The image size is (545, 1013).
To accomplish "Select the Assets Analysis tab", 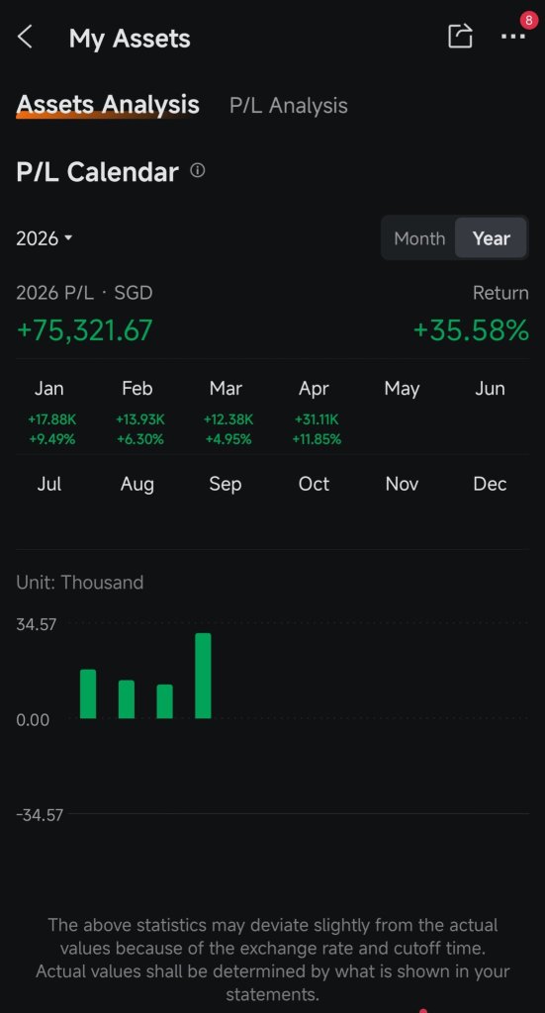I will pyautogui.click(x=108, y=105).
